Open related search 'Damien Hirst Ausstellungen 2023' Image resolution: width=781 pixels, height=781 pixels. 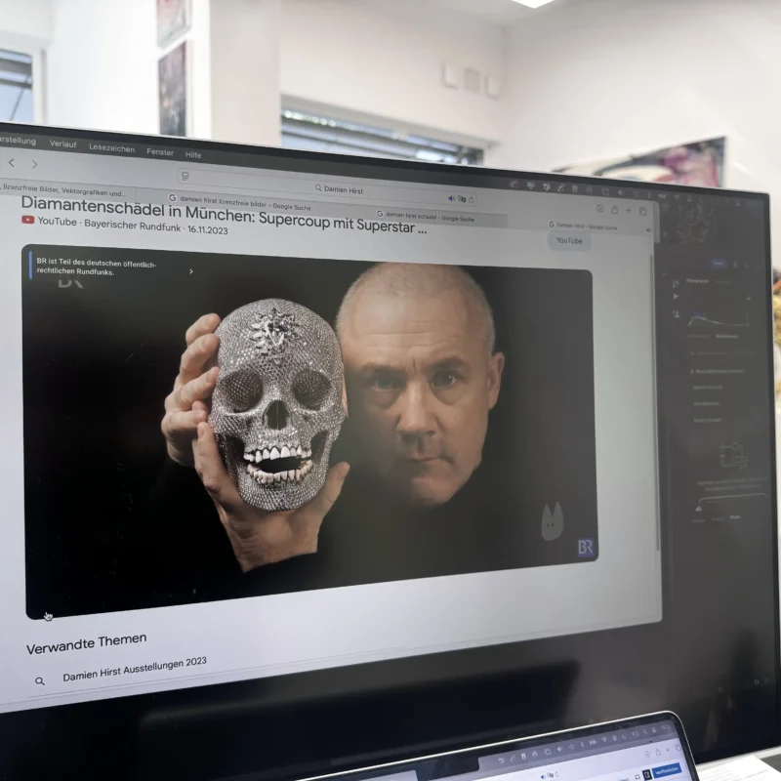pyautogui.click(x=135, y=670)
